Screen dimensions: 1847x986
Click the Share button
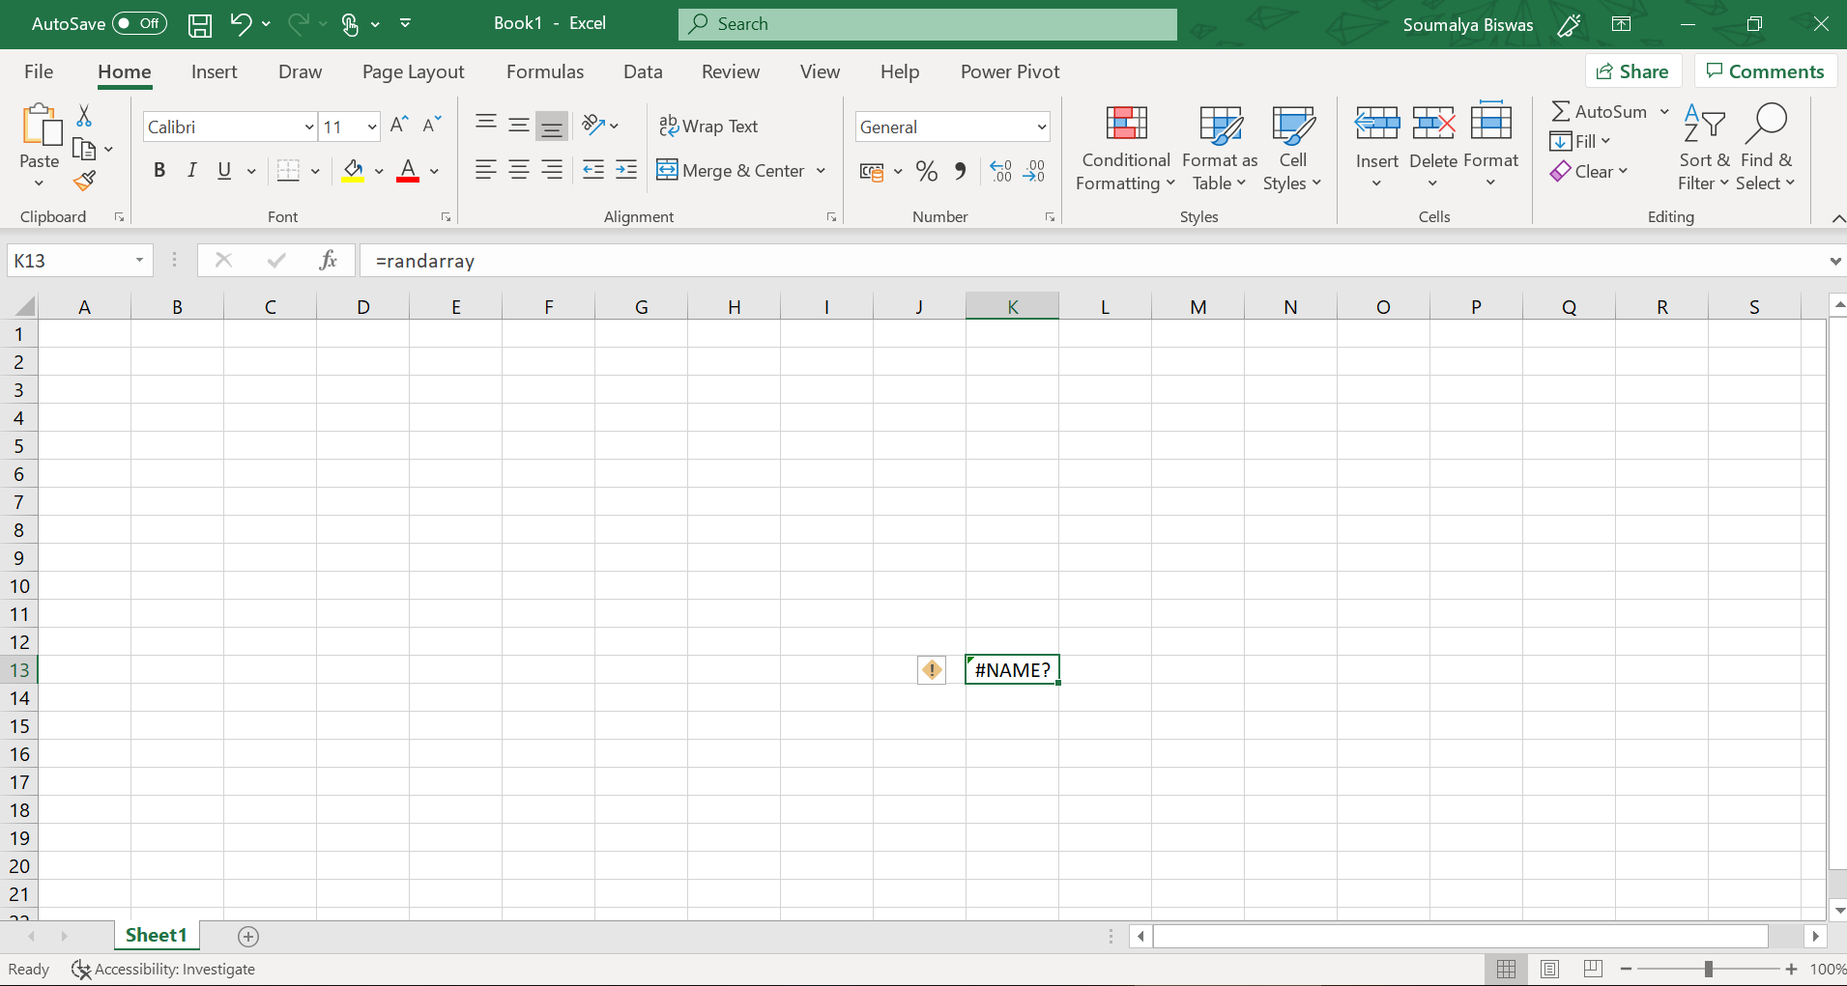point(1633,70)
